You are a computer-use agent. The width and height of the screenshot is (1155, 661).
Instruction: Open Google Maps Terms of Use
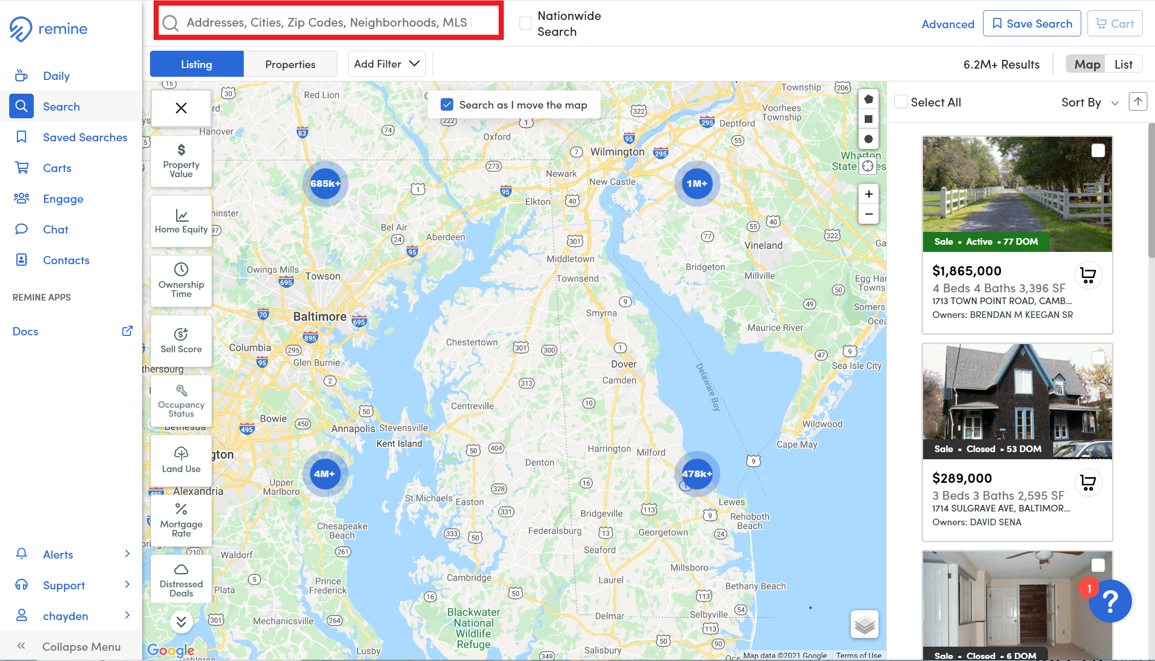[859, 655]
